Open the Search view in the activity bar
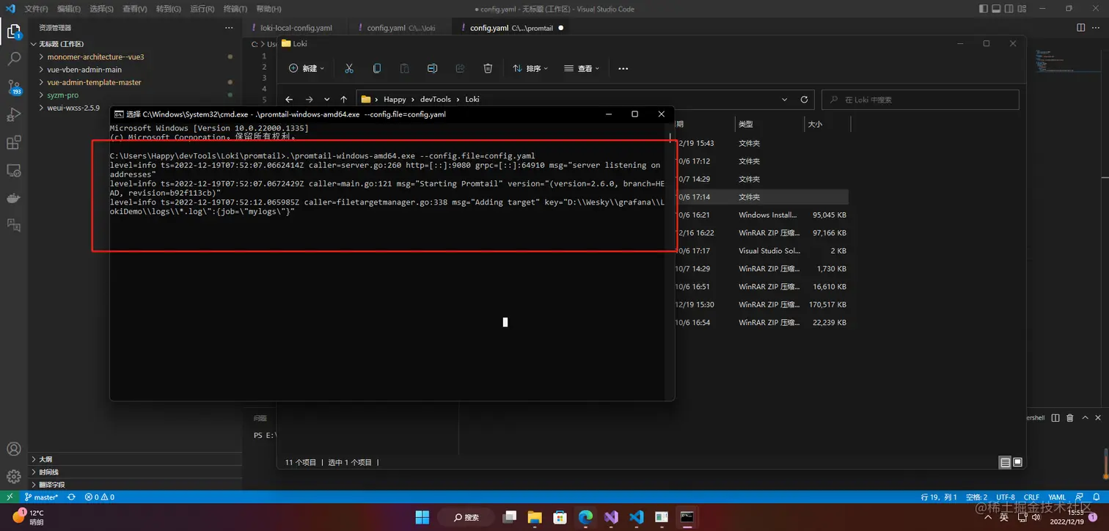 coord(14,59)
